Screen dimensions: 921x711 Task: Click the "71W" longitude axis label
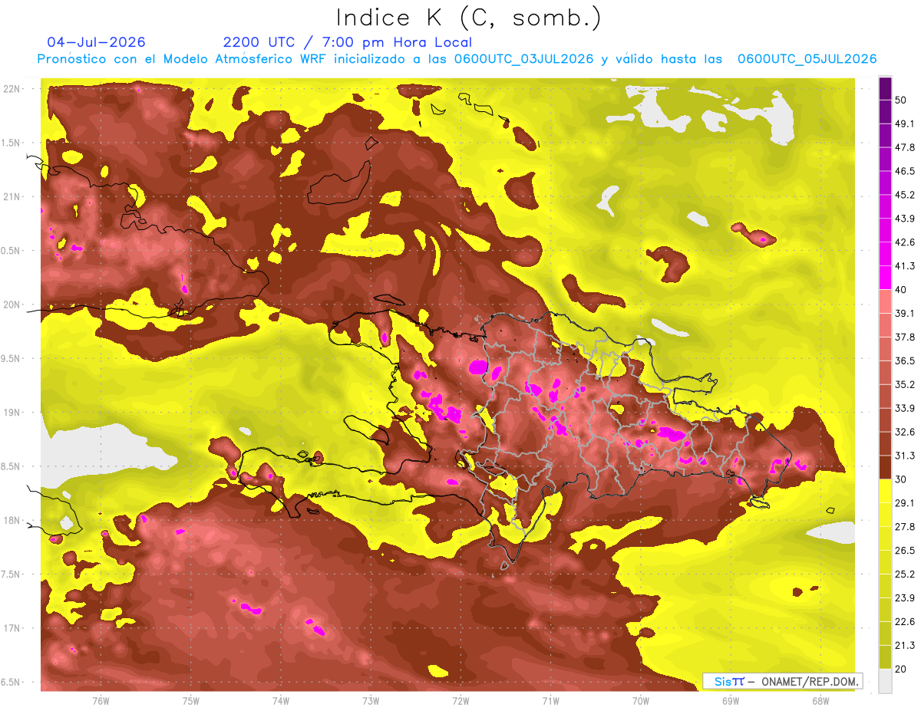click(x=550, y=701)
